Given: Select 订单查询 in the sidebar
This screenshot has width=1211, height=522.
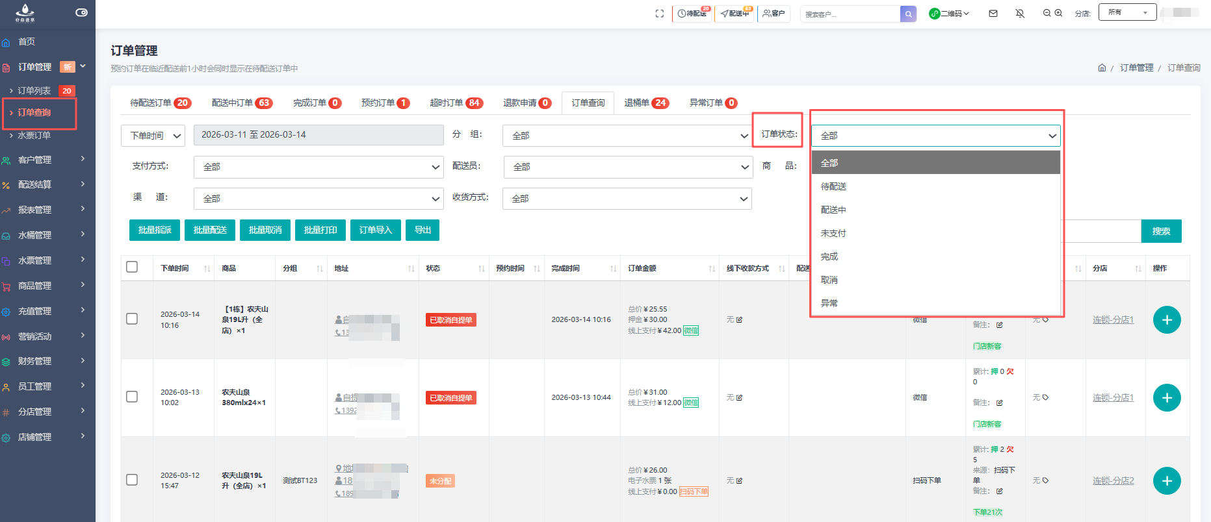Looking at the screenshot, I should tap(34, 112).
